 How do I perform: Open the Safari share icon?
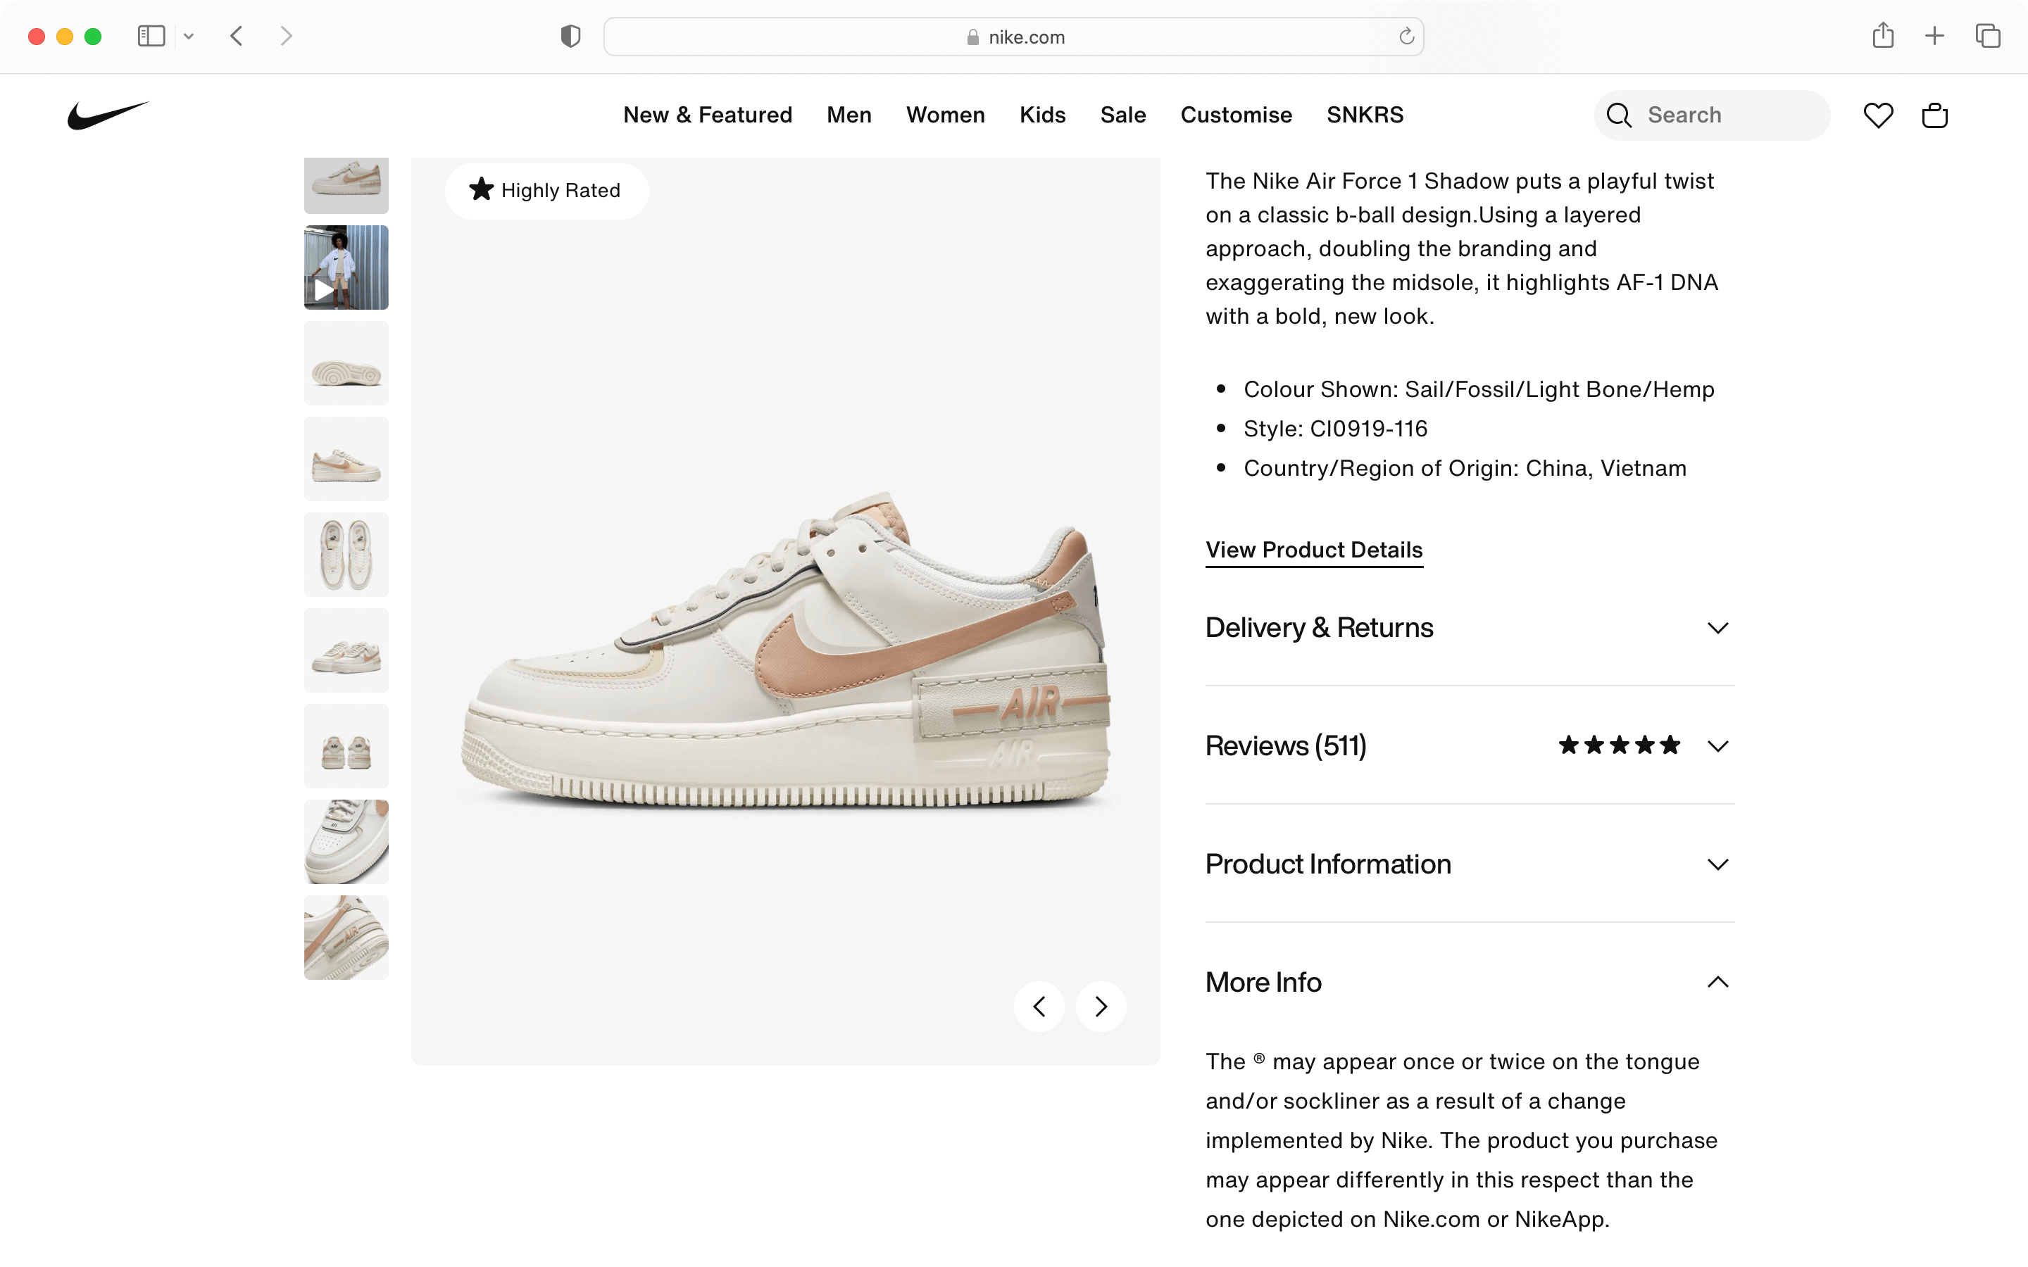click(1883, 35)
